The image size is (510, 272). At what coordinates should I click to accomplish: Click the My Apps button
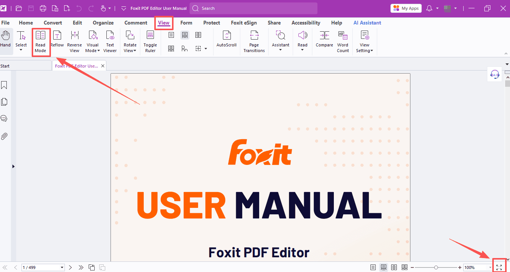click(x=406, y=8)
